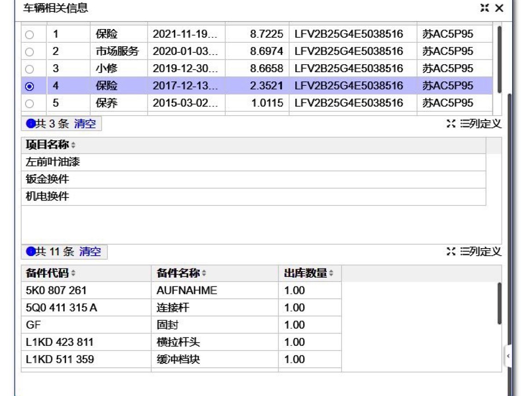The height and width of the screenshot is (396, 528).
Task: Click the sort icon on 项目名称 header
Action: [x=73, y=146]
